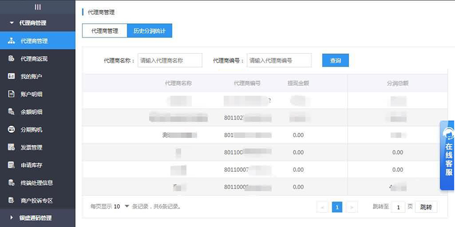The height and width of the screenshot is (227, 455).
Task: Open 账户明细 icon in sidebar
Action: [x=11, y=94]
